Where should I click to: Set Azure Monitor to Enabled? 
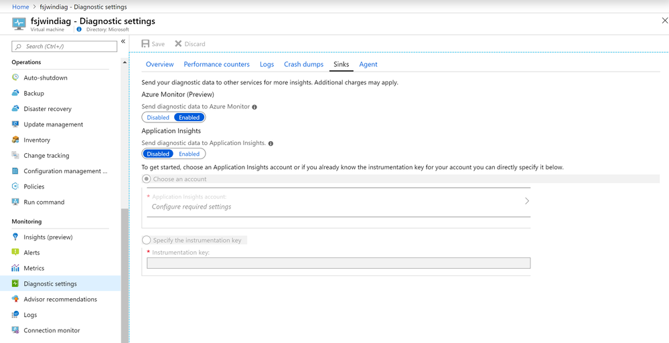click(x=189, y=118)
